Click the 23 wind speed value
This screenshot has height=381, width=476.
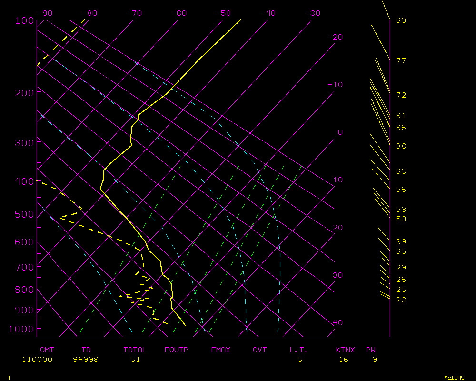point(401,300)
